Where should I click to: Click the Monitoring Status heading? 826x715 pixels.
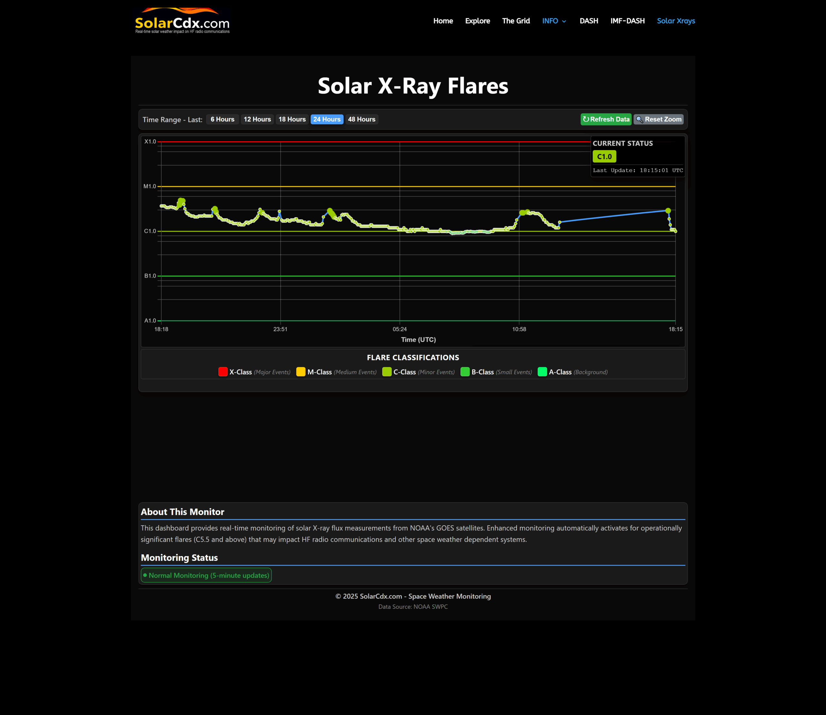[179, 558]
